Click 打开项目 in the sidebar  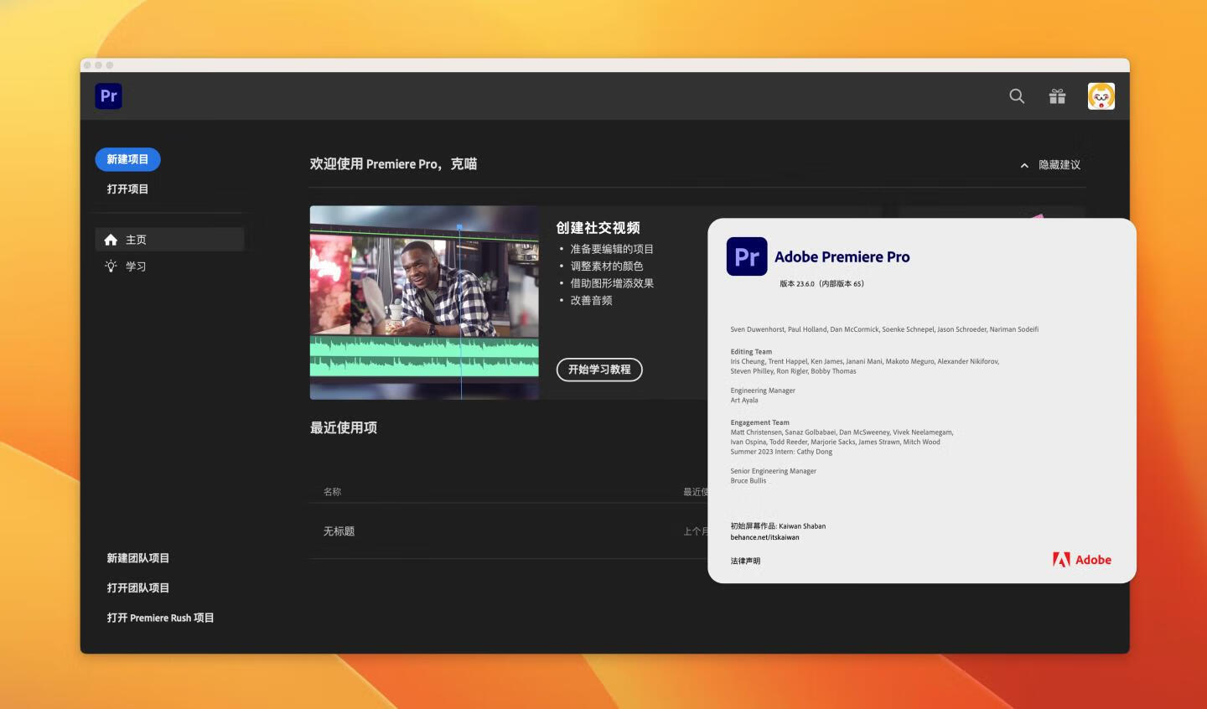point(127,188)
